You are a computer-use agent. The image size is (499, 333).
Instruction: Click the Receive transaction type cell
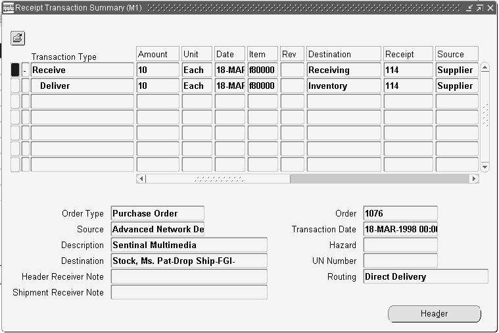82,70
